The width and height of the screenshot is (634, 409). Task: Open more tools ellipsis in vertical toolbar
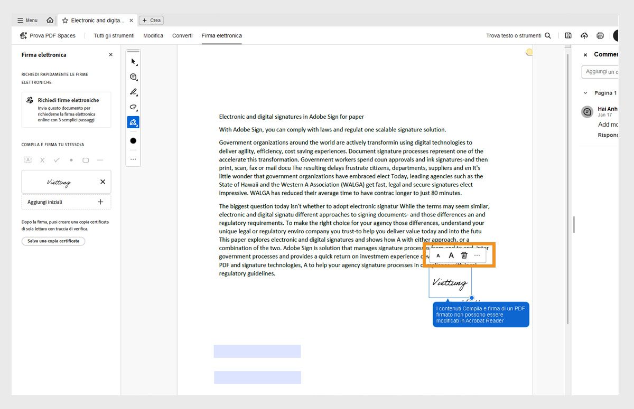[133, 159]
